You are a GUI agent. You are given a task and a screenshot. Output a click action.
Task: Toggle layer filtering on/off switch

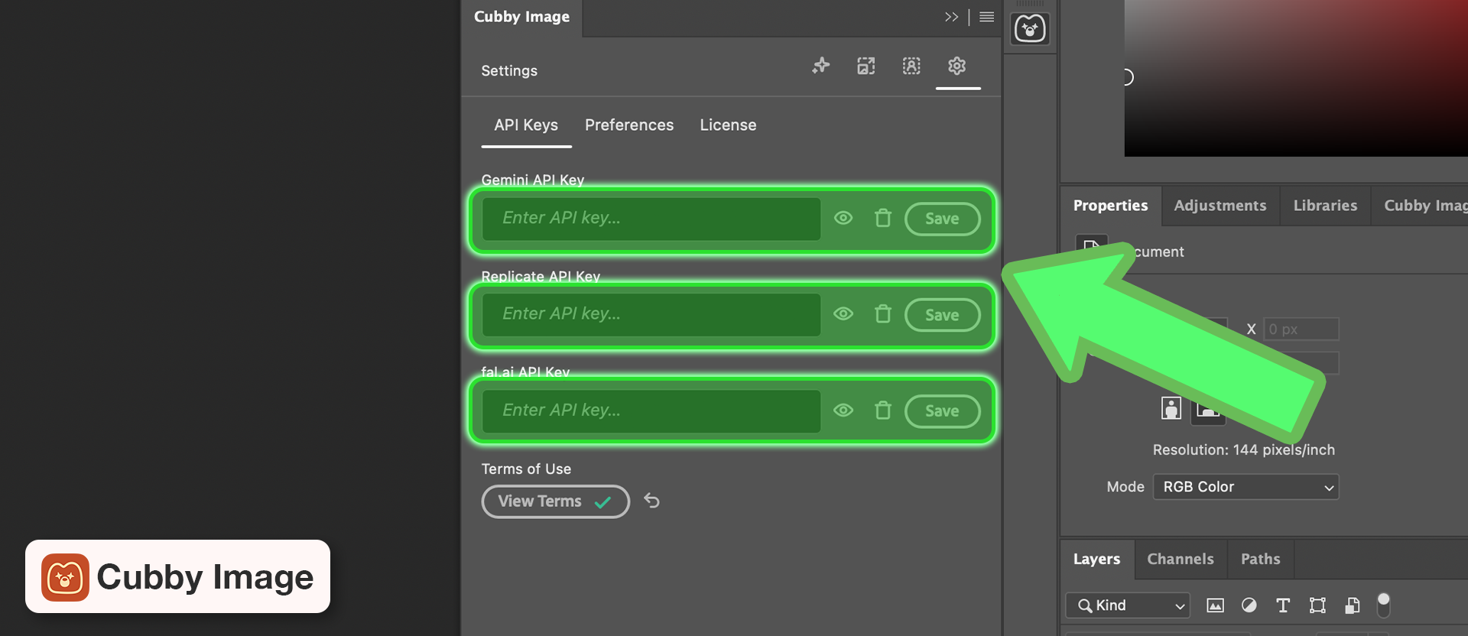coord(1383,605)
